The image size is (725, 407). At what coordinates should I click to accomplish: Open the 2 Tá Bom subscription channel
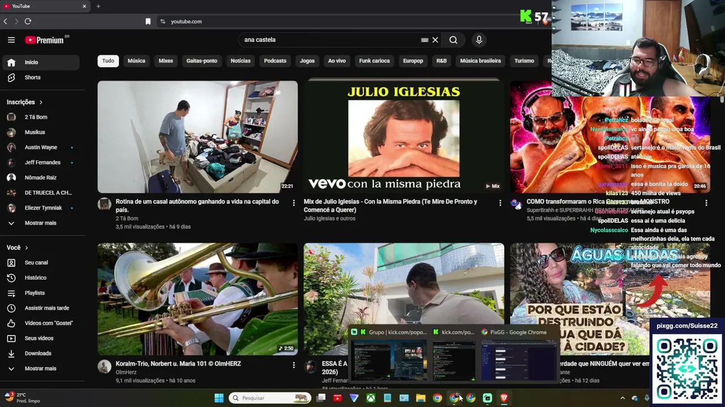click(41, 117)
